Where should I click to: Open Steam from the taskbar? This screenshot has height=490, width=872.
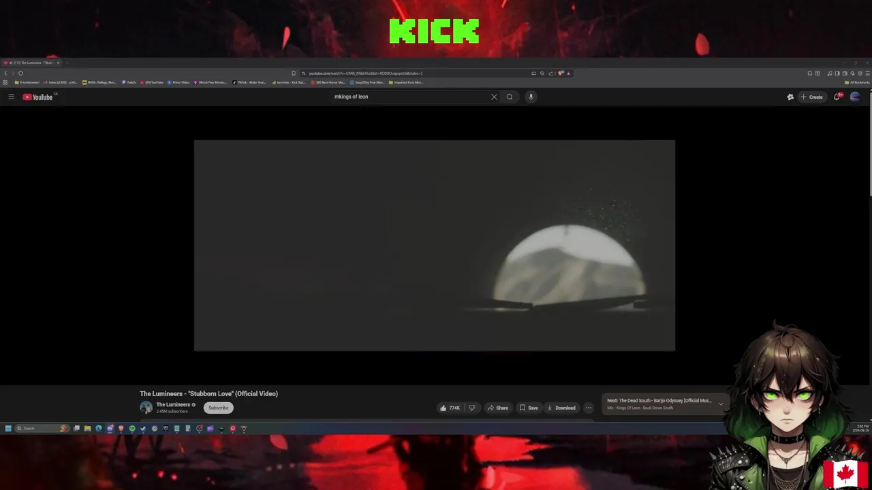[142, 428]
